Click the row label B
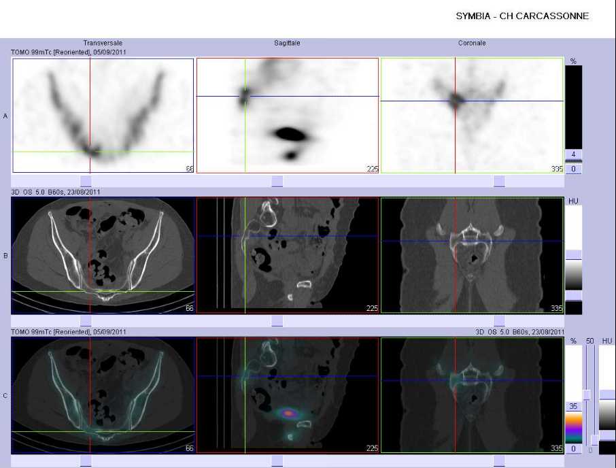The width and height of the screenshot is (616, 468). (x=5, y=256)
